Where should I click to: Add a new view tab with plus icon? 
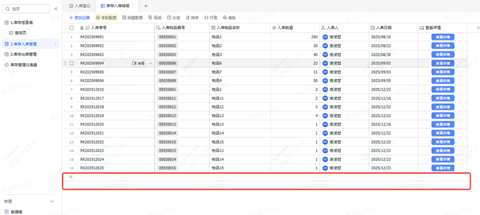[x=145, y=6]
